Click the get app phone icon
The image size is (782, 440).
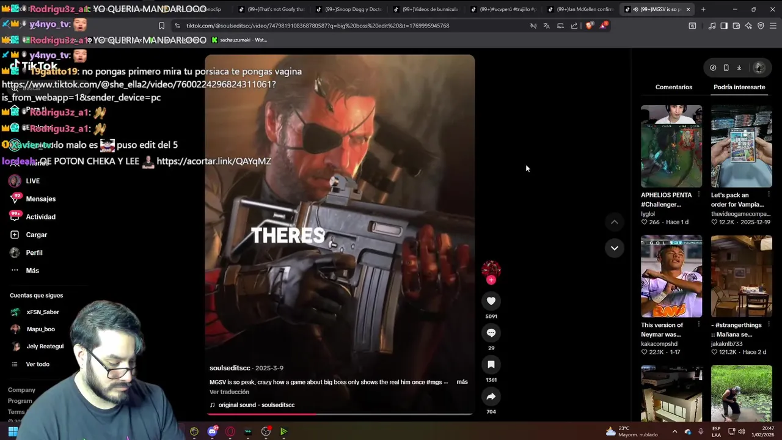click(726, 68)
